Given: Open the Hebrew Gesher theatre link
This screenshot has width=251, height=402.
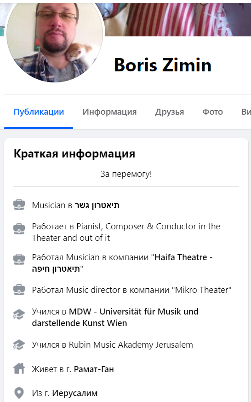Looking at the screenshot, I should [97, 205].
